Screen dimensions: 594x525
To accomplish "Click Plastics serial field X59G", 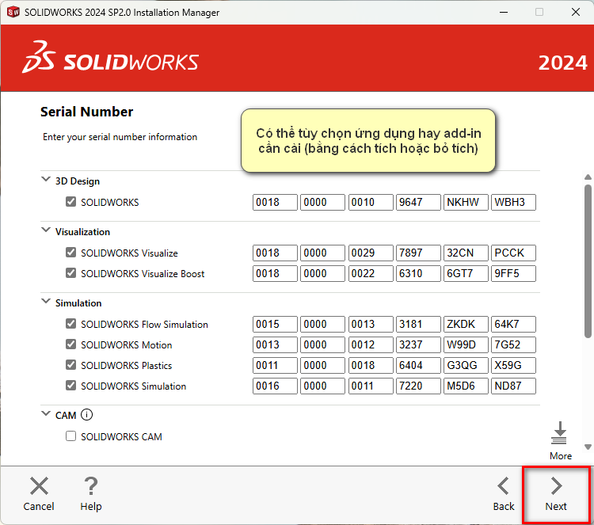I will [x=513, y=365].
